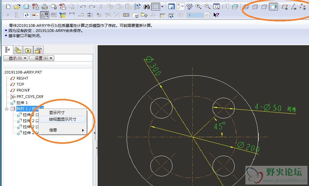Click the Zoom In magnifier icon
The height and width of the screenshot is (186, 309).
(x=198, y=7)
